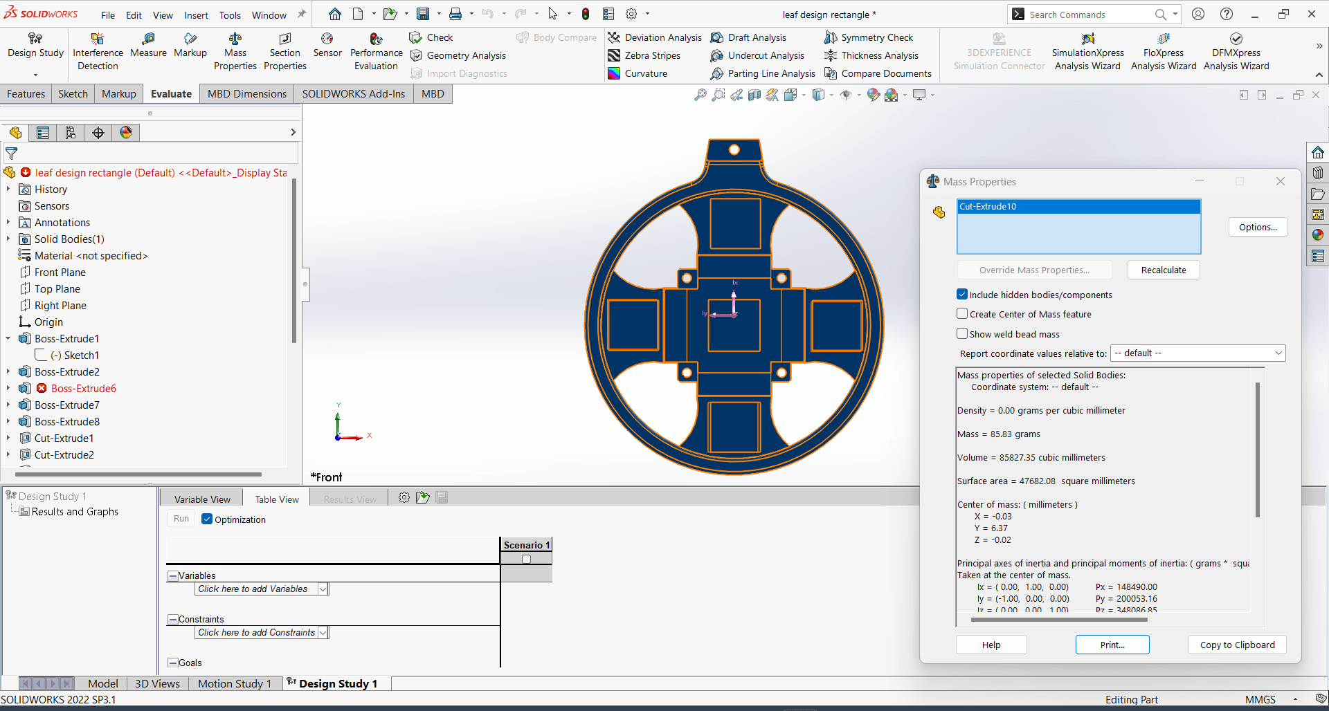The width and height of the screenshot is (1329, 711).
Task: Click inside the Search Commands field
Action: tap(1087, 14)
